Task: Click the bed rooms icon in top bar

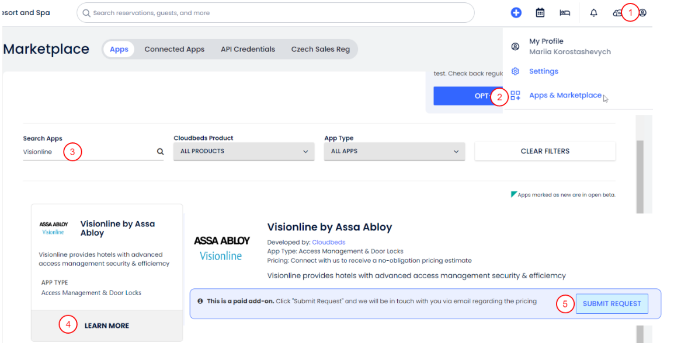Action: point(564,13)
